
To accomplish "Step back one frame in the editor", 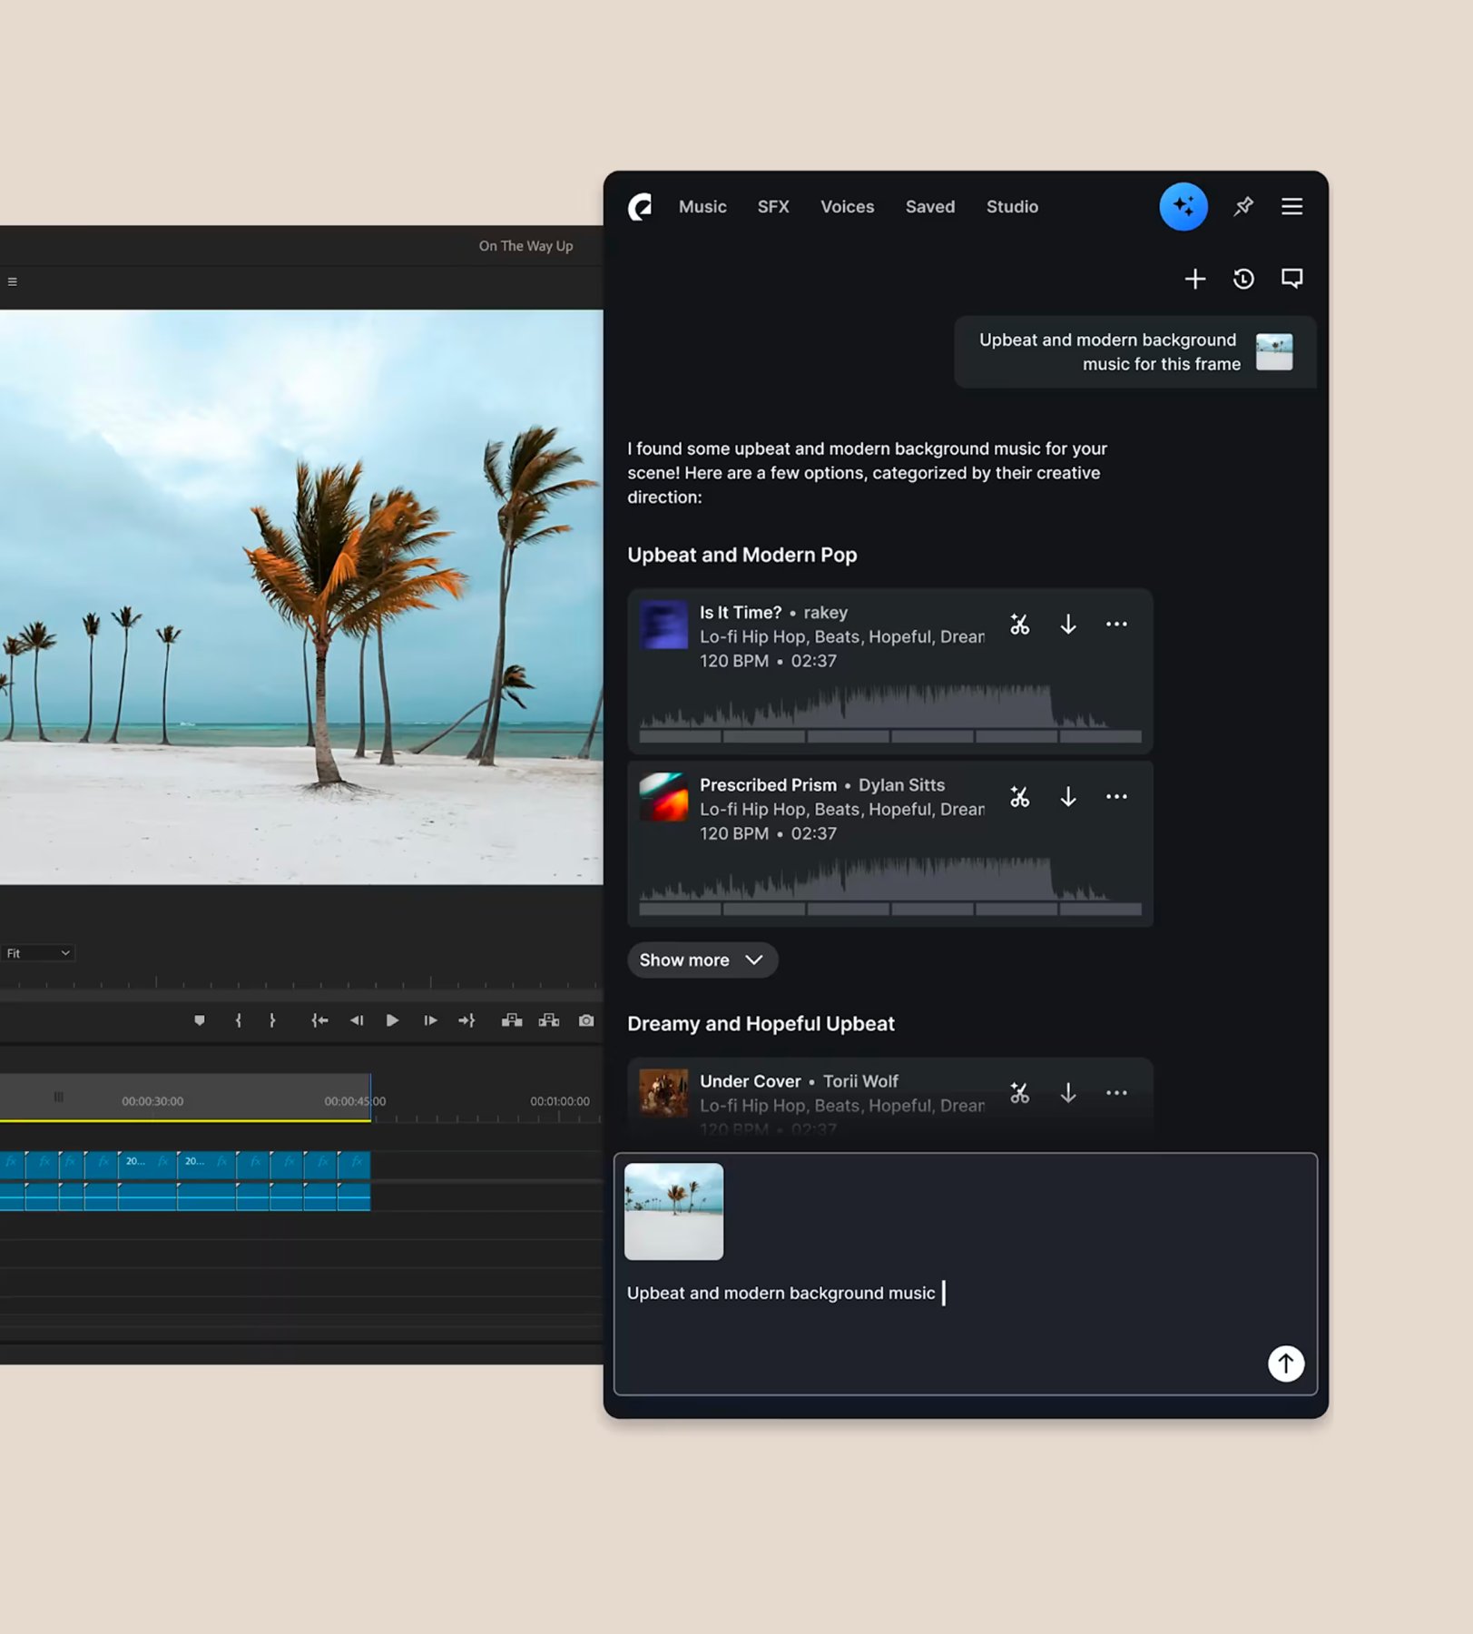I will (357, 1021).
